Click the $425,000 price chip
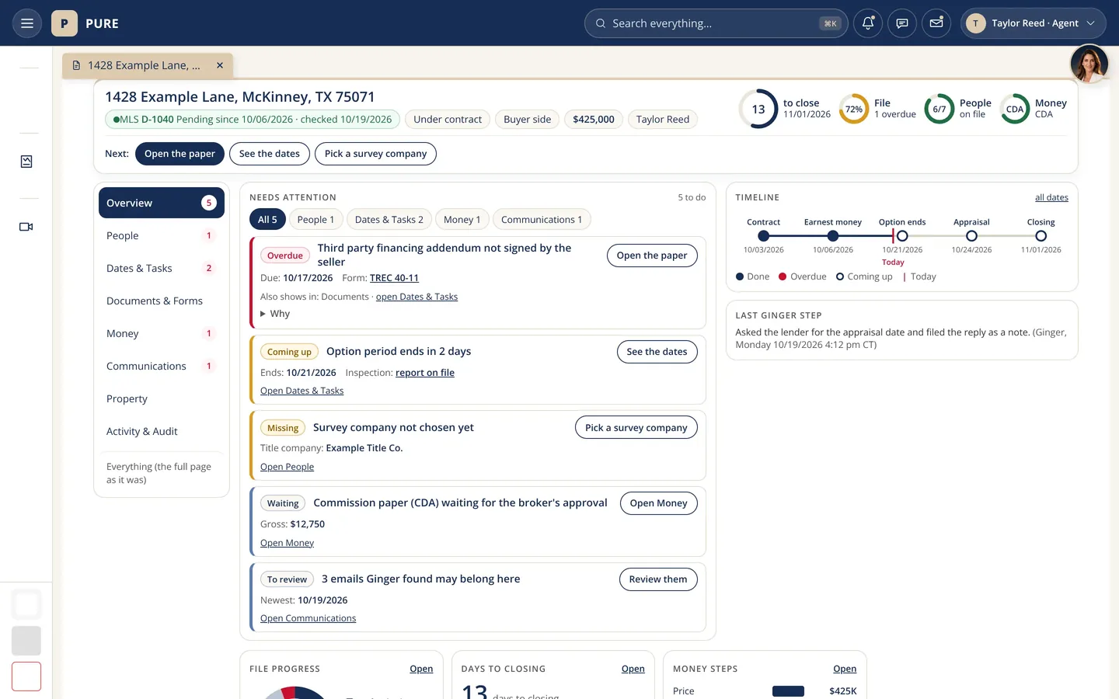Viewport: 1119px width, 699px height. click(x=594, y=120)
